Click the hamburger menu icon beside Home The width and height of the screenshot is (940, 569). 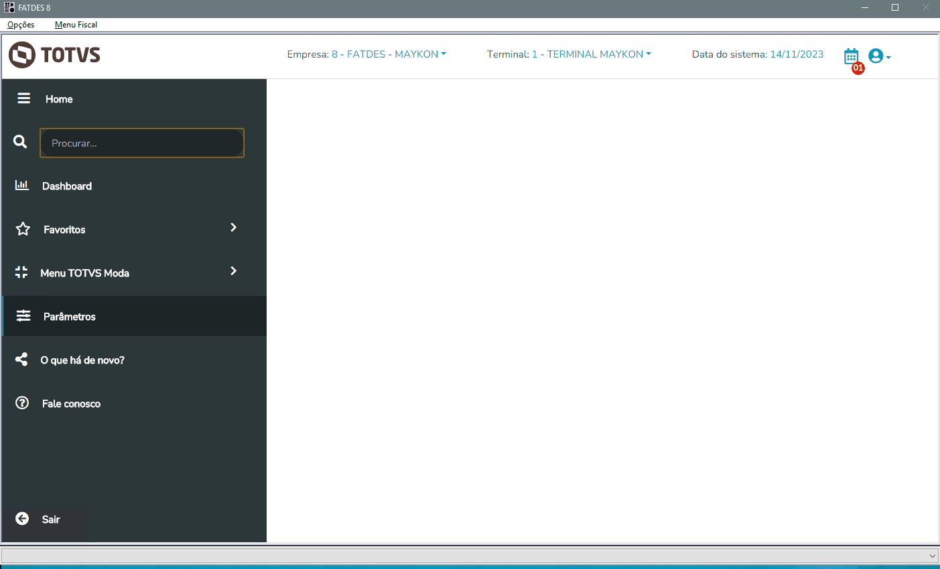click(x=24, y=98)
